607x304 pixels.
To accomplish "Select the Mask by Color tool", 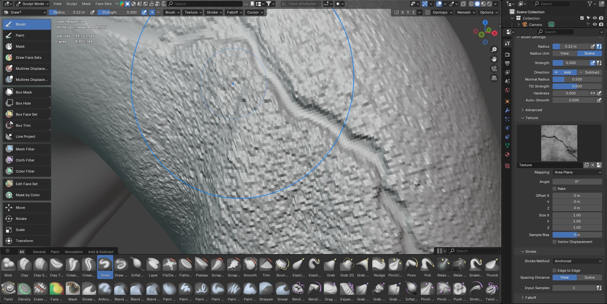I will click(27, 195).
